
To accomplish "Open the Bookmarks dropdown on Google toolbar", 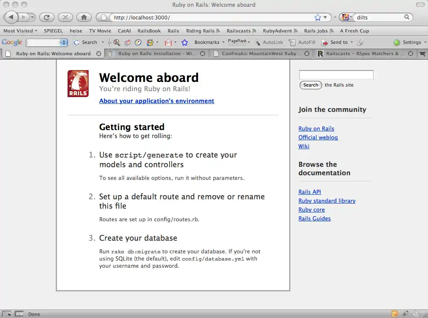I will coord(223,42).
